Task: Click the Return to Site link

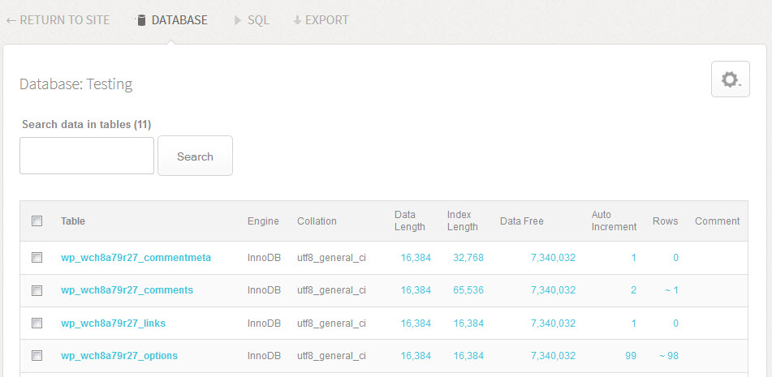Action: [58, 20]
